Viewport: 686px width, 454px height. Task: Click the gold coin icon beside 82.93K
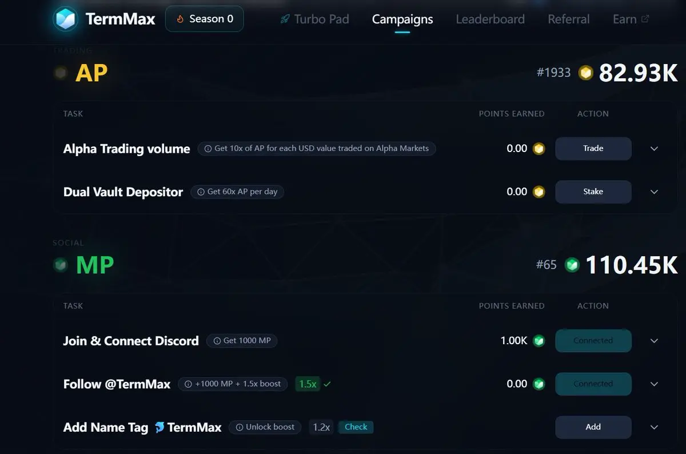pyautogui.click(x=585, y=73)
